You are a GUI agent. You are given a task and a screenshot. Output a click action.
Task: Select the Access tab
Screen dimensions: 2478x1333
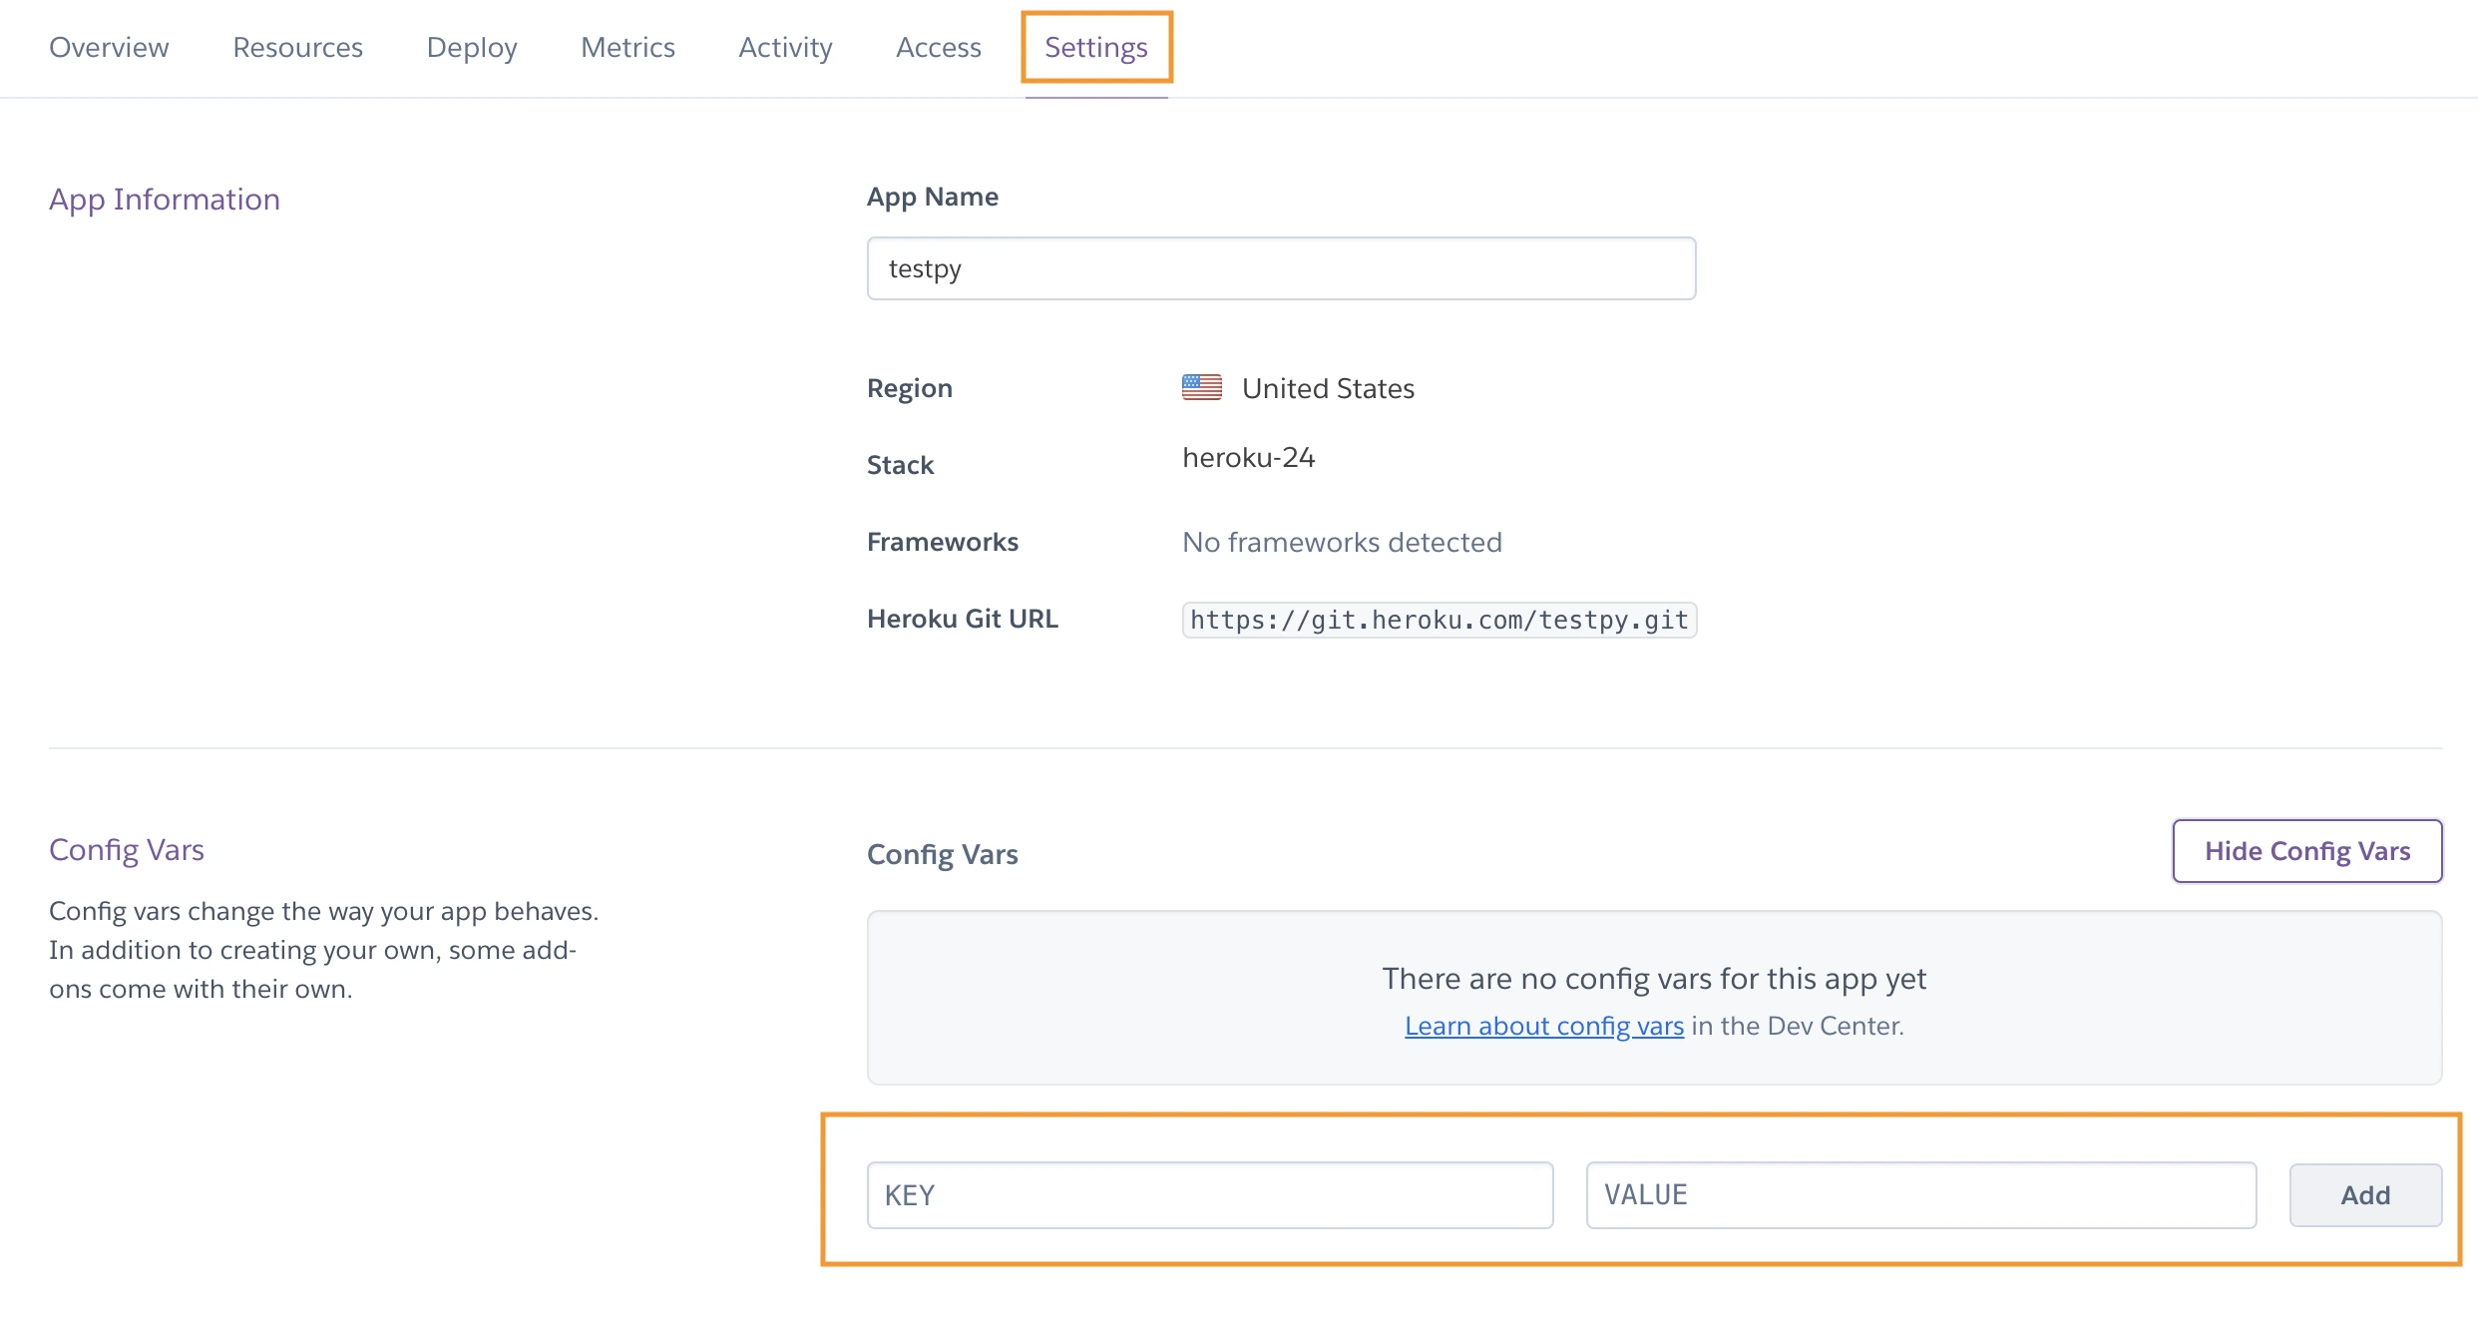pos(938,47)
